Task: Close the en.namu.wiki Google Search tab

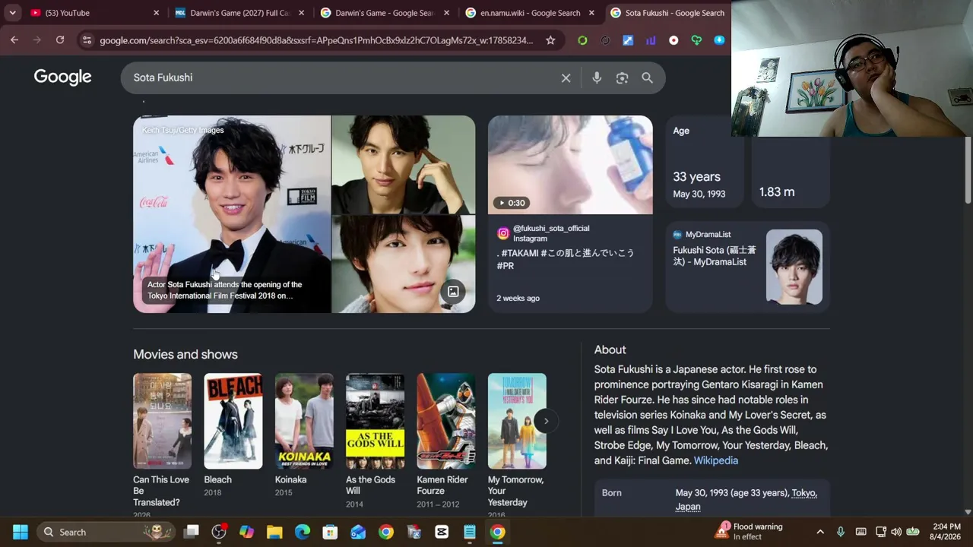Action: (591, 13)
